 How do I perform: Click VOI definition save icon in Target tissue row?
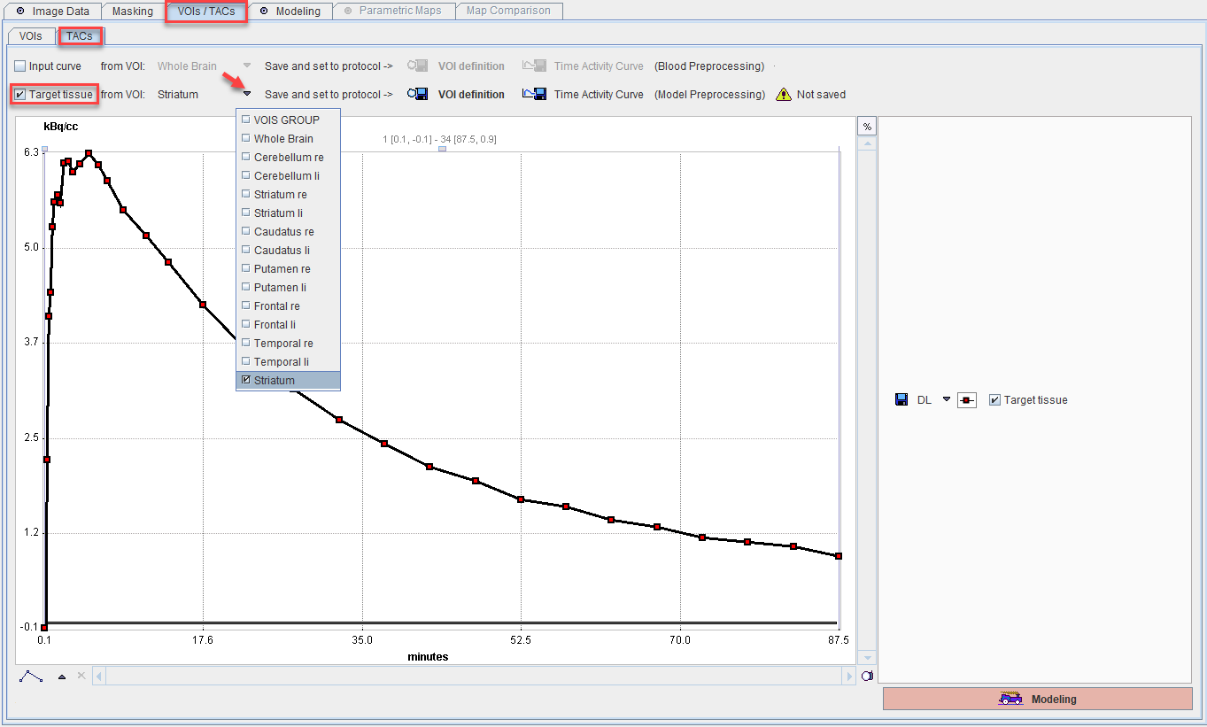click(x=419, y=94)
